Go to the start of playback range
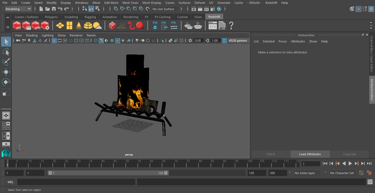The width and height of the screenshot is (375, 193). pos(325,163)
